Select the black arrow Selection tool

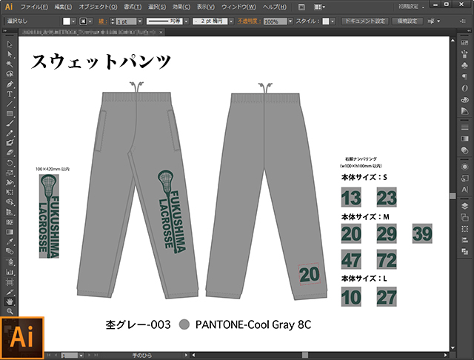pyautogui.click(x=10, y=45)
